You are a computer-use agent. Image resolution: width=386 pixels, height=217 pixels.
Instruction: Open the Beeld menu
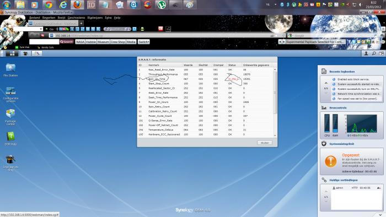[x=61, y=18]
